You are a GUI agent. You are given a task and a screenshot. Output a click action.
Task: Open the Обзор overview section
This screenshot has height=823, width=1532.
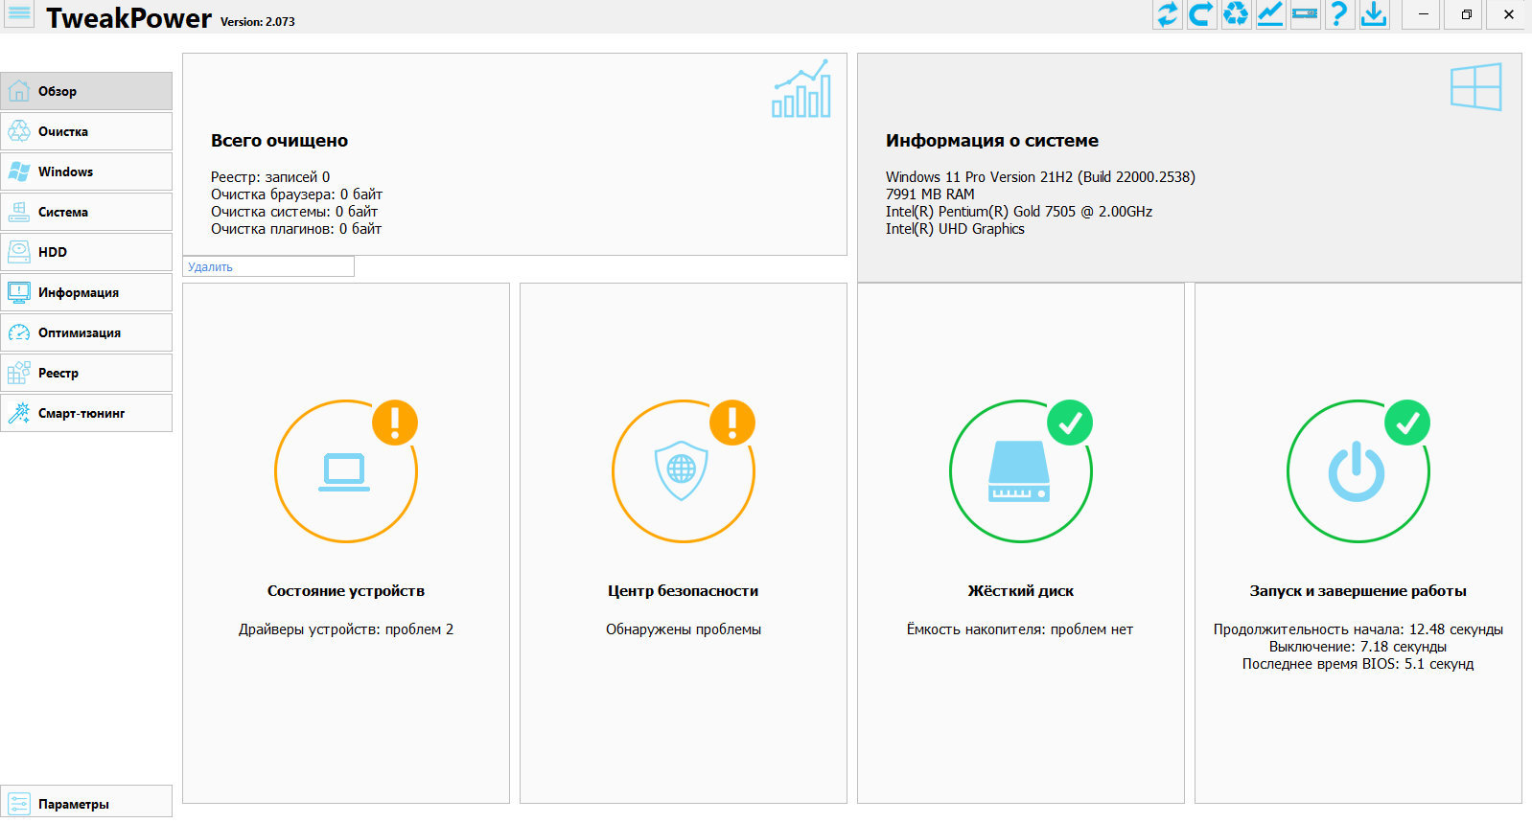[86, 91]
